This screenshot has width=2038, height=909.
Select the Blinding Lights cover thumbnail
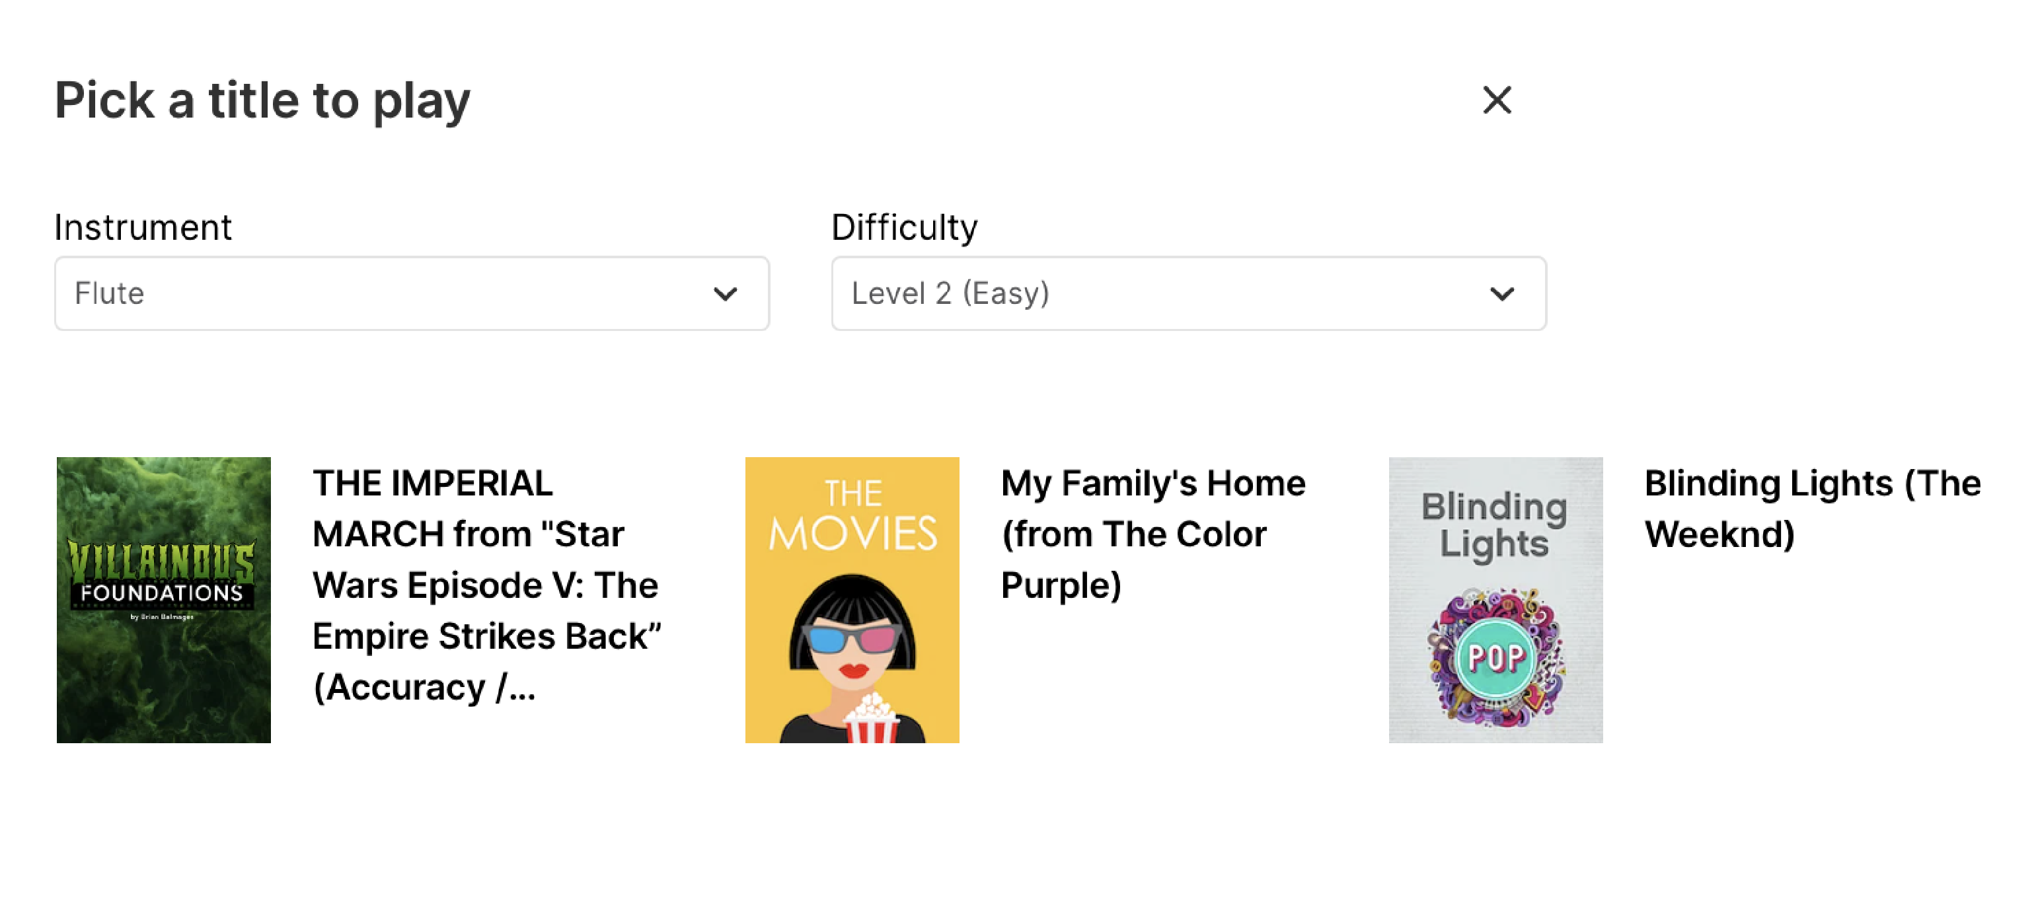click(1495, 599)
